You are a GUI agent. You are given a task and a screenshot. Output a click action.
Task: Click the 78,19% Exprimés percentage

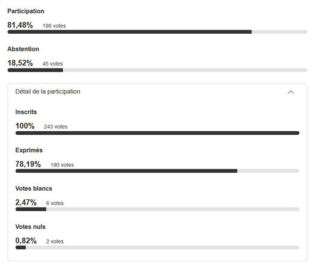tap(28, 164)
